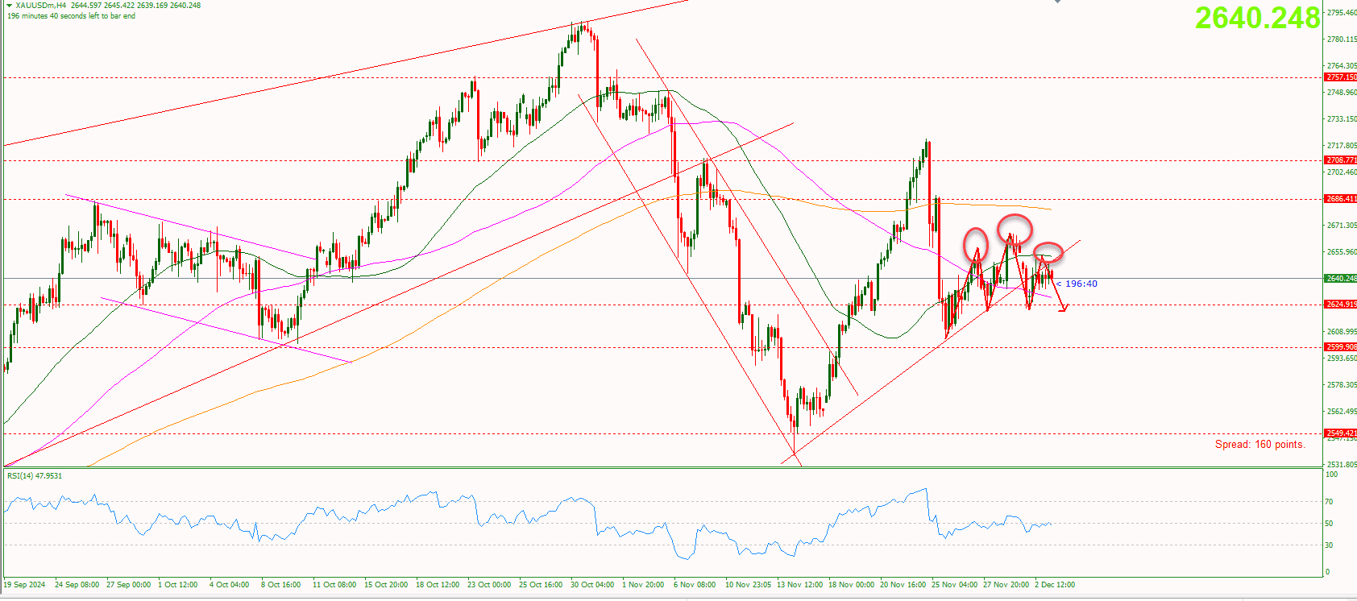Click the 2671.305 price scale value
Screen dimensions: 1357x601
click(1342, 226)
